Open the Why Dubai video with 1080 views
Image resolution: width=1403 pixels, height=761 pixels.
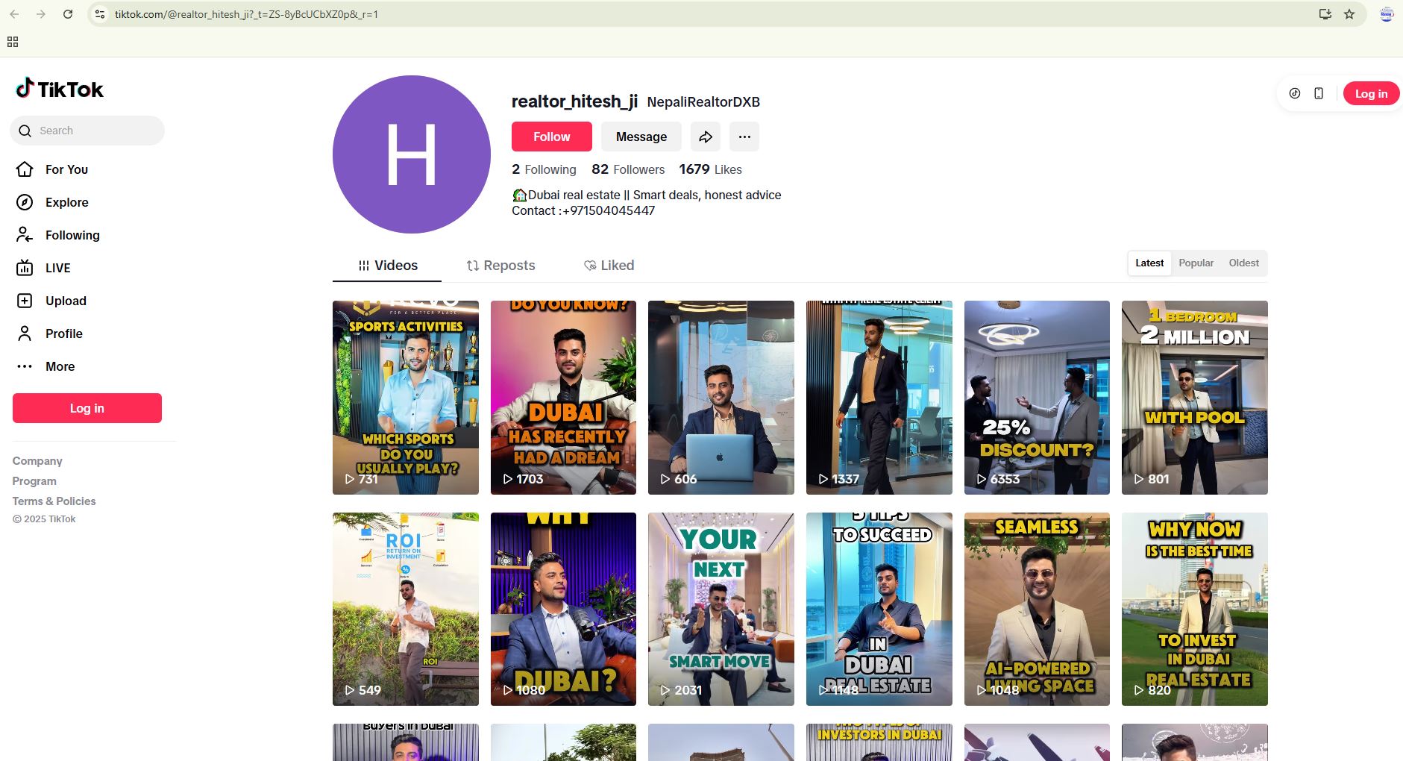pos(563,609)
